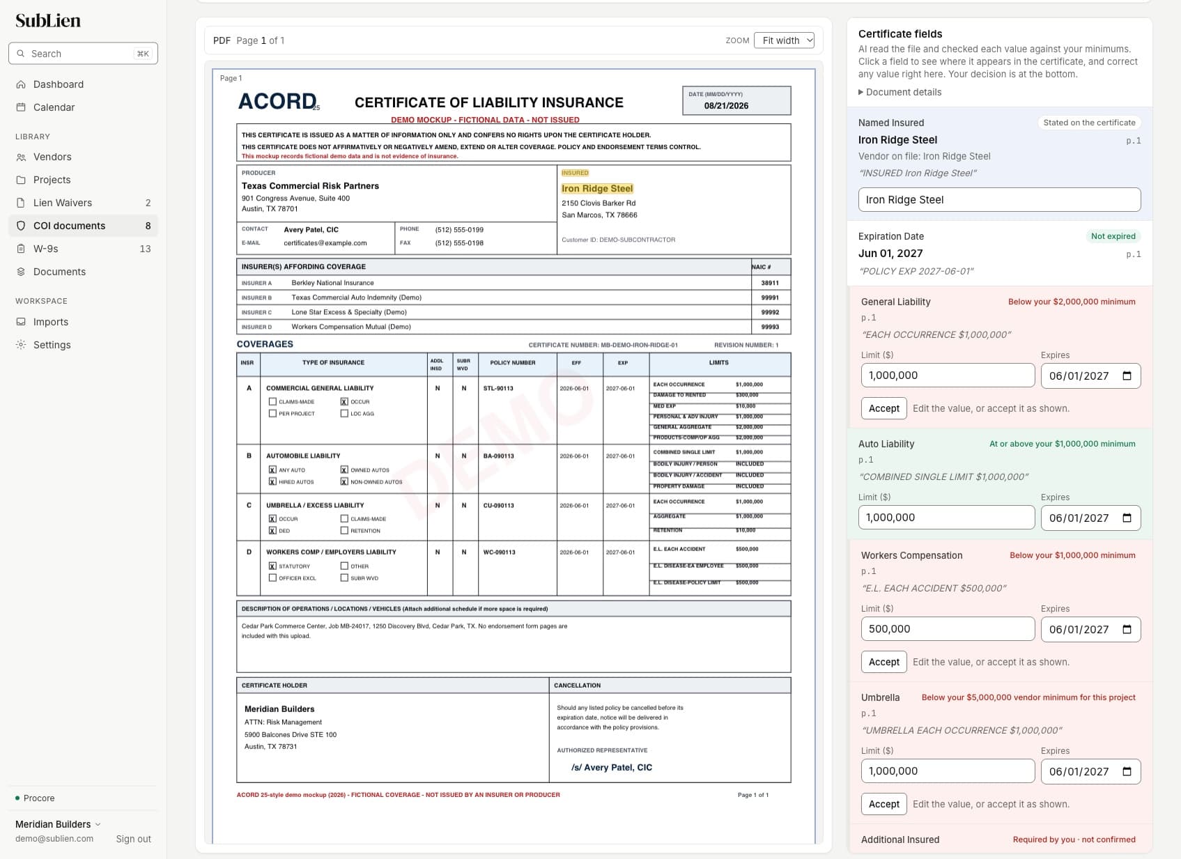
Task: Click the "Not expired" status badge
Action: [x=1113, y=236]
